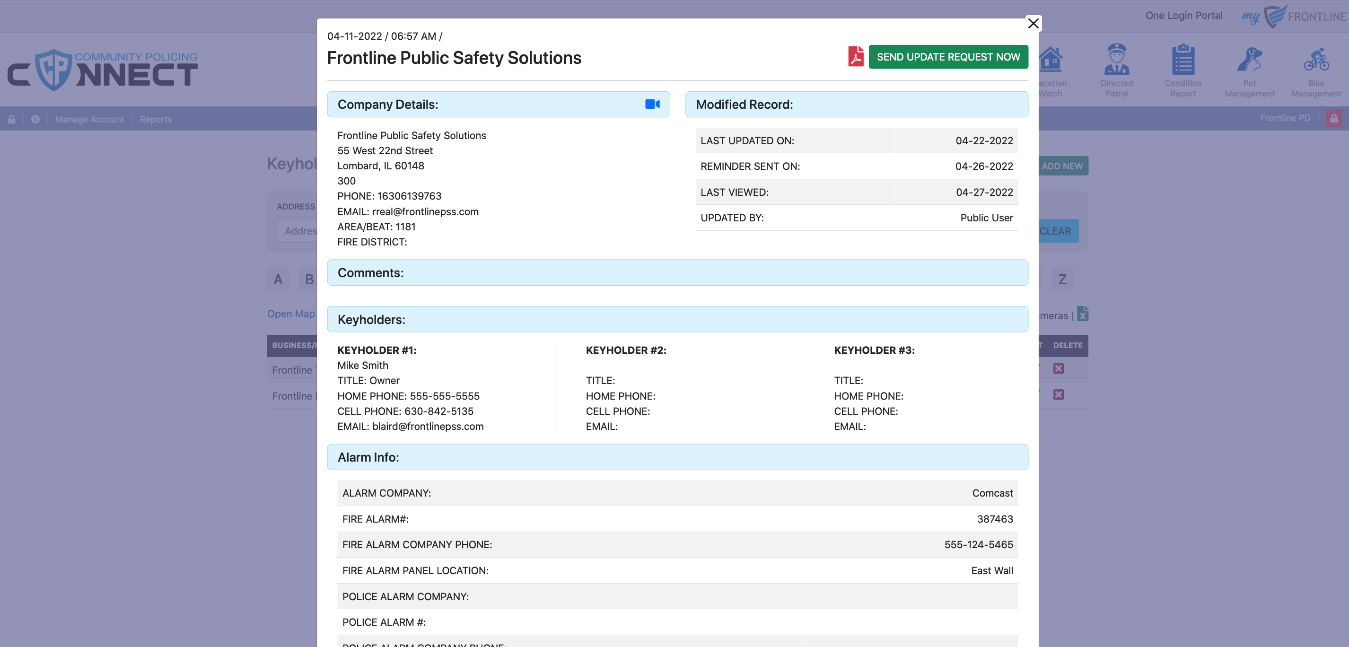Click the red lock icon beside Frontline PD

tap(1333, 118)
